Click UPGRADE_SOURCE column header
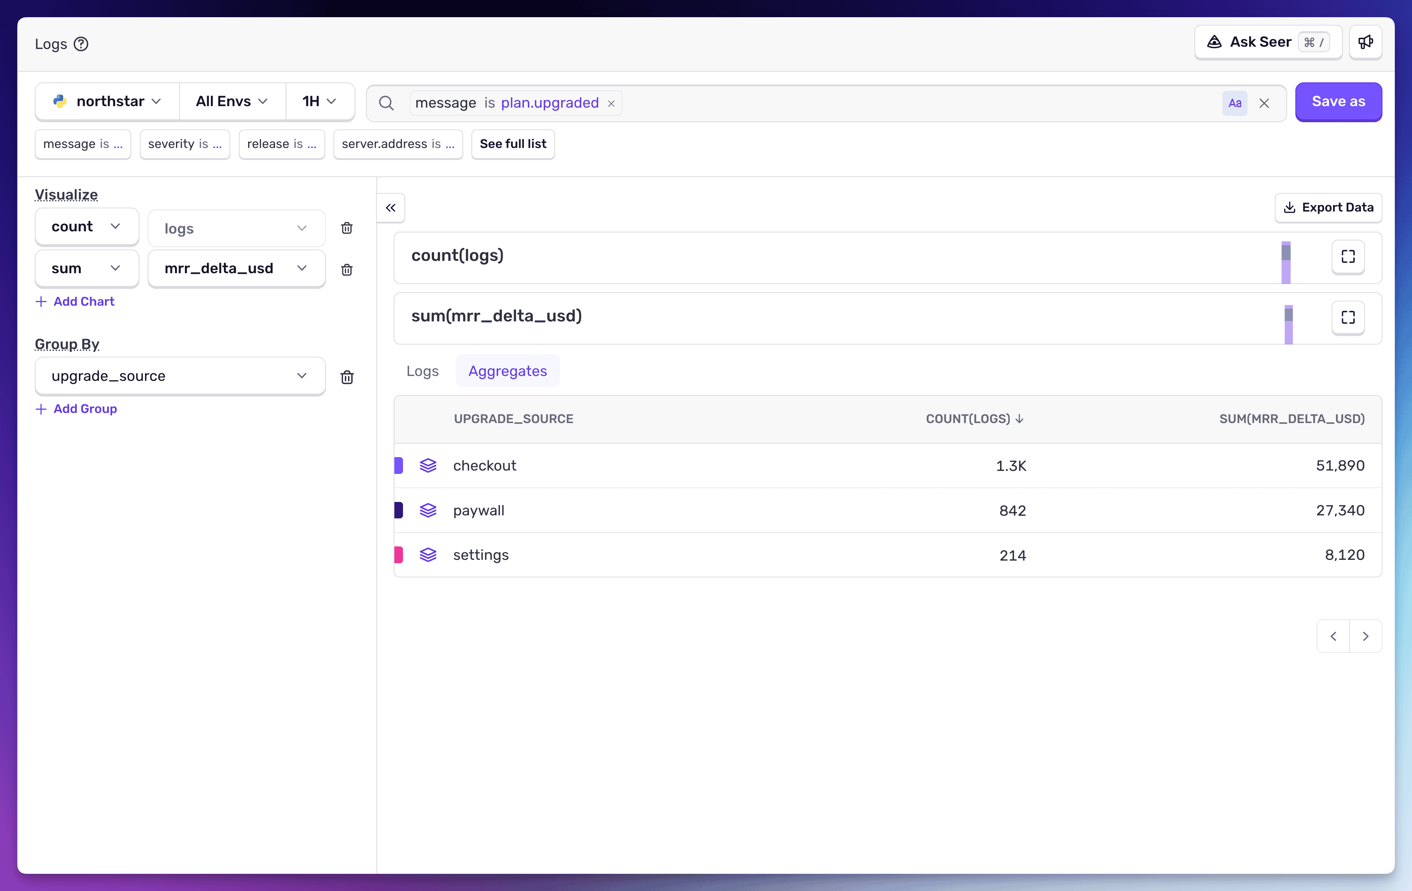The height and width of the screenshot is (891, 1412). (514, 419)
